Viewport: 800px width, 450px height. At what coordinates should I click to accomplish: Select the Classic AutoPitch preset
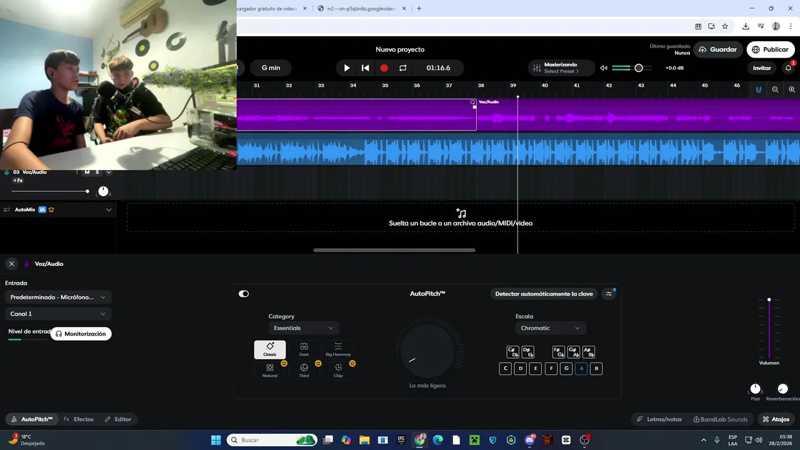click(x=270, y=349)
